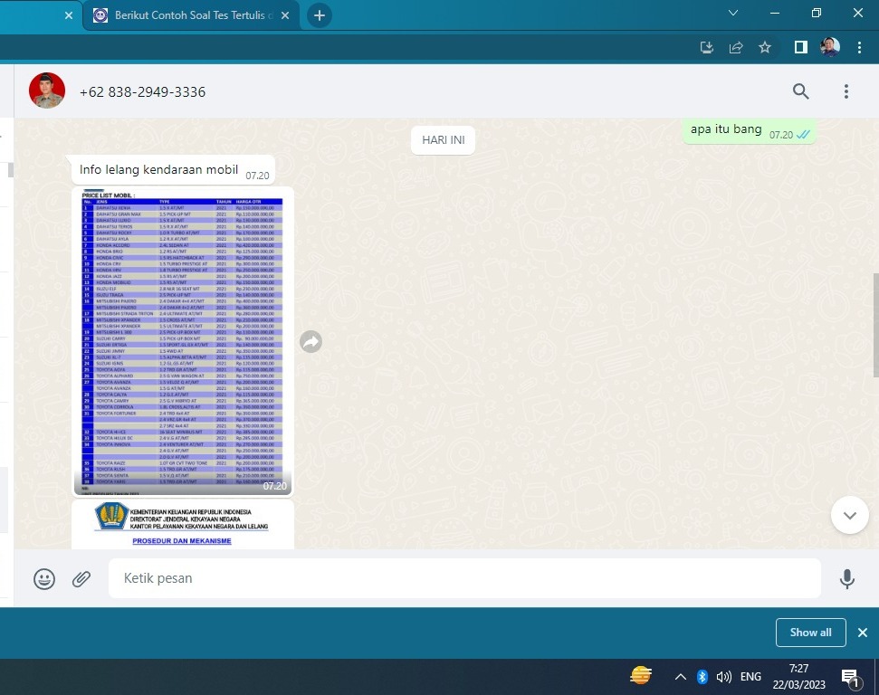879x695 pixels.
Task: Open the emoji picker
Action: click(44, 579)
